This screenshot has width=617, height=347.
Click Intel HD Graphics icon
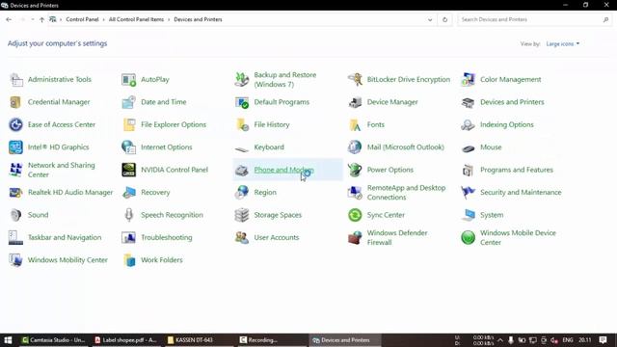[x=15, y=147]
